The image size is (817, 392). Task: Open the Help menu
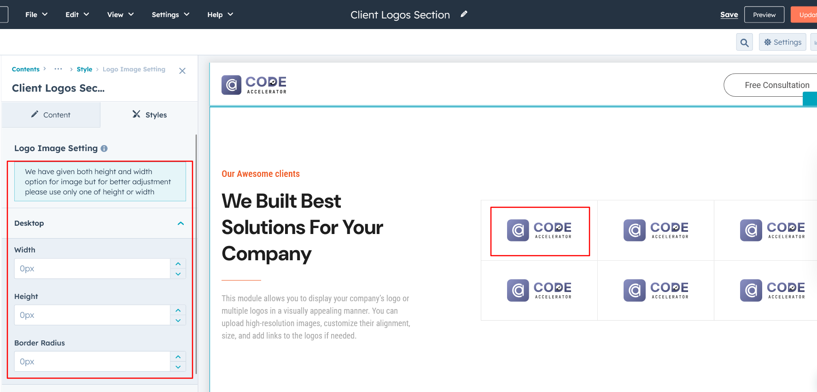[x=220, y=15]
